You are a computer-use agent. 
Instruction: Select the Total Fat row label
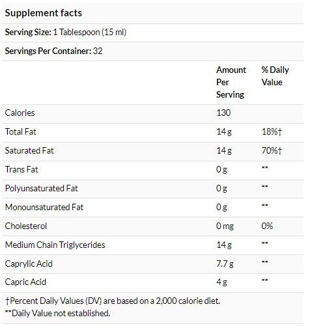[x=21, y=131]
